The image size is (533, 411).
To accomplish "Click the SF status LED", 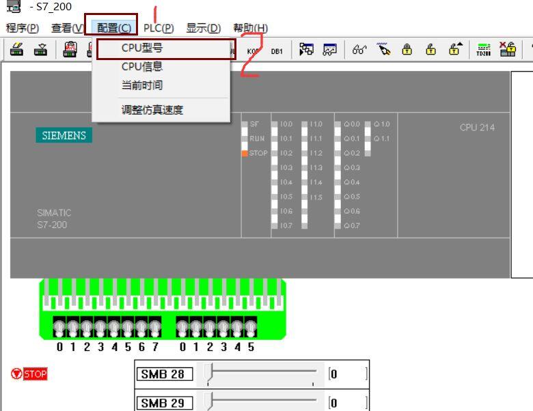I will tap(245, 124).
